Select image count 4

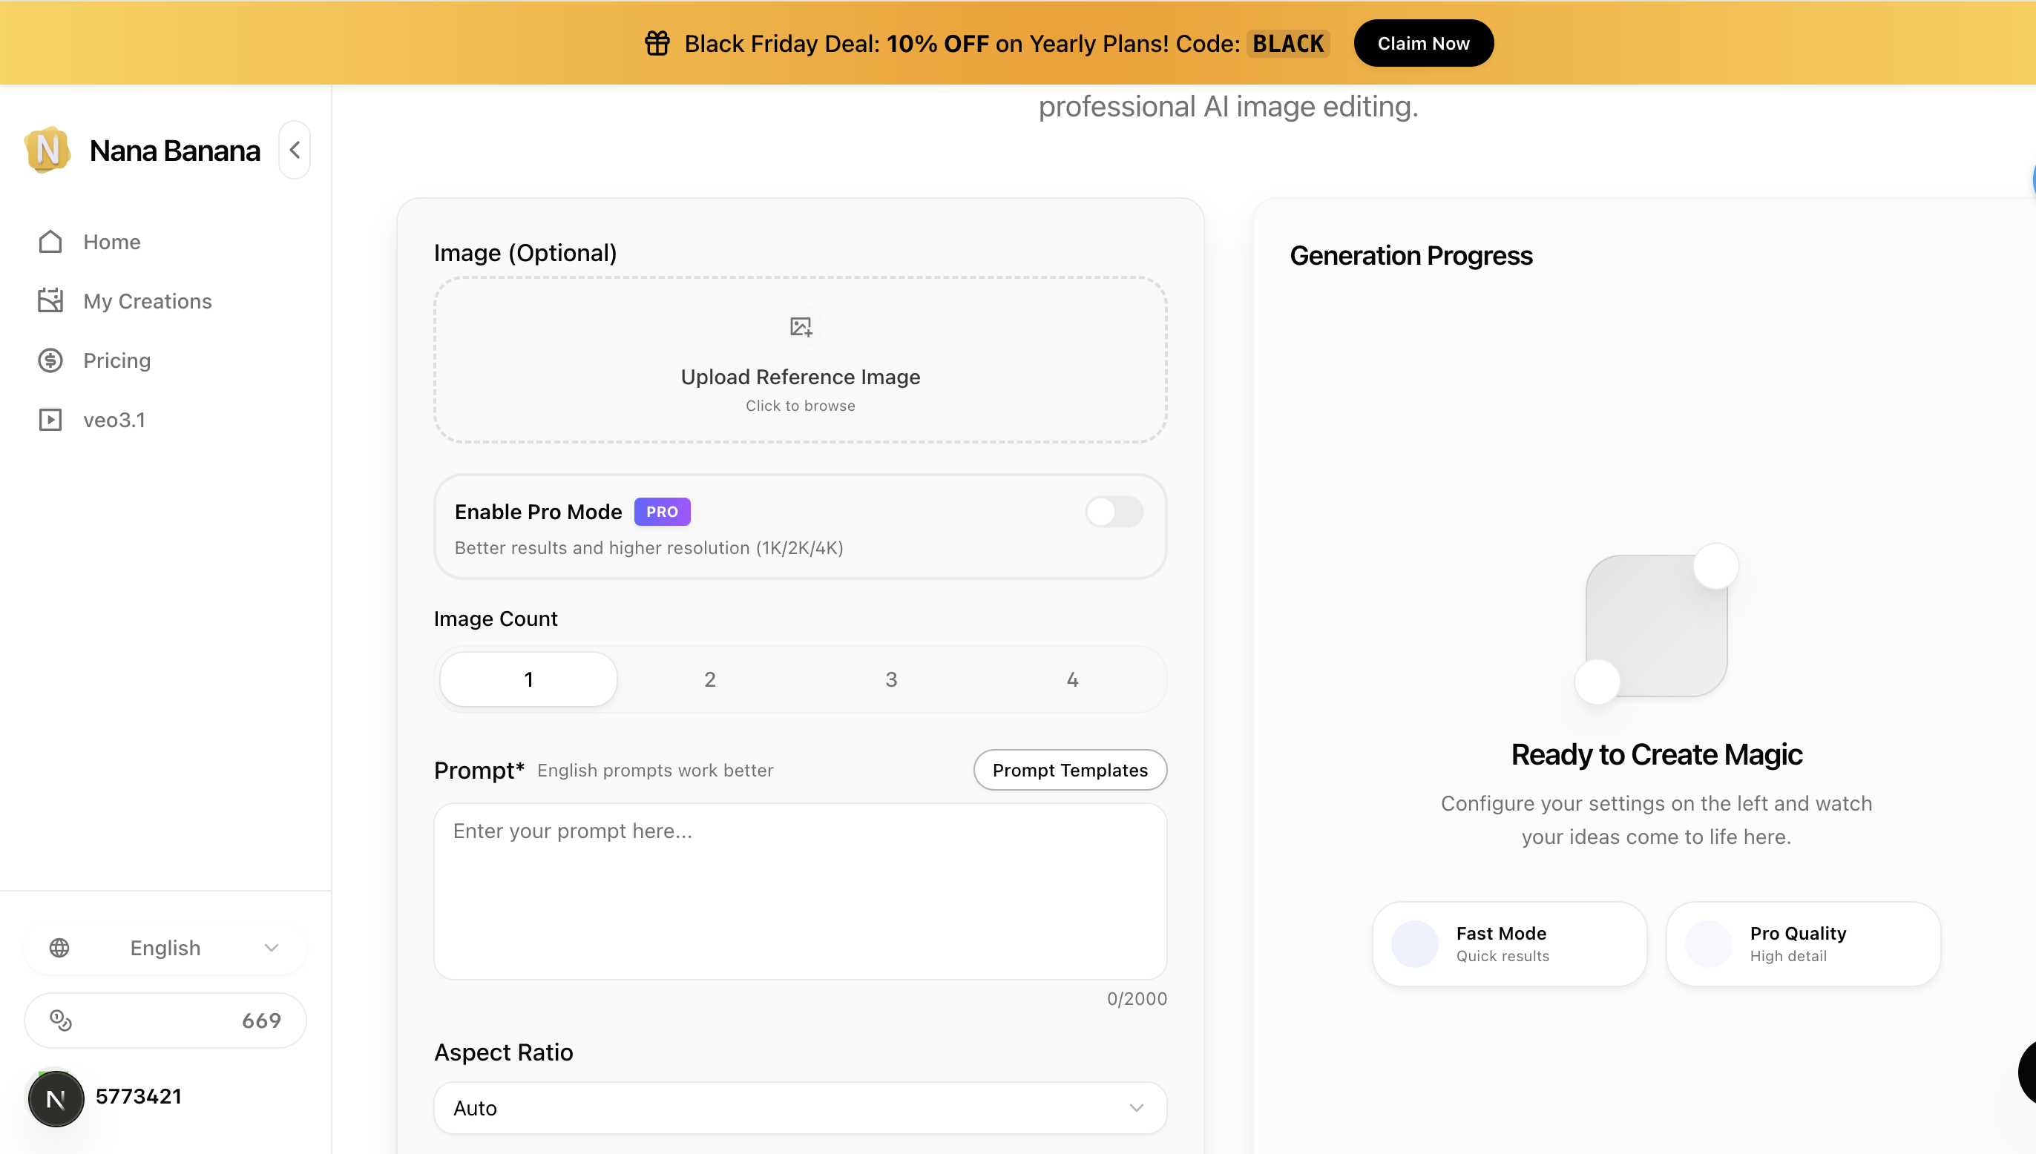click(x=1072, y=679)
